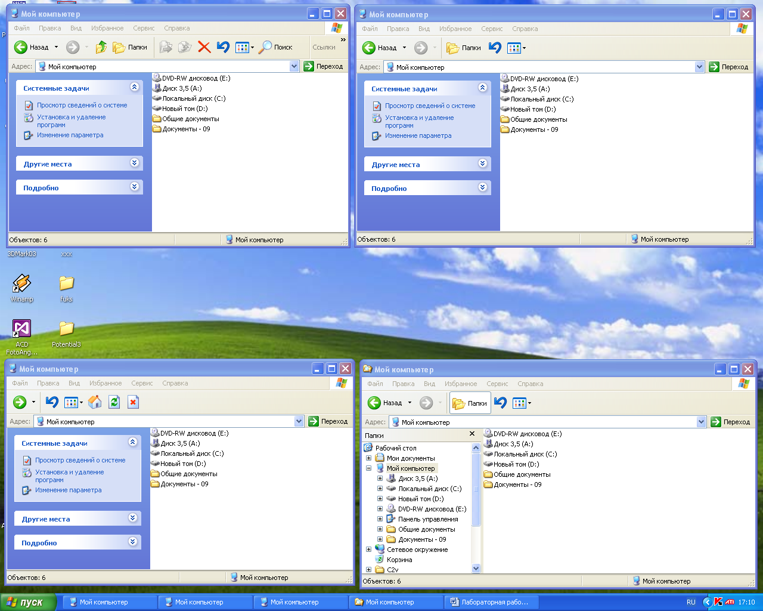
Task: Expand Локальный диск (C:) node in folder tree
Action: [x=380, y=489]
